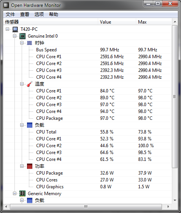Collapse the Generic Memory node
The image size is (181, 213).
[15, 193]
